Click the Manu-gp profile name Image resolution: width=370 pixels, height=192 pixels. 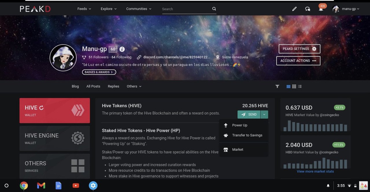click(x=95, y=49)
